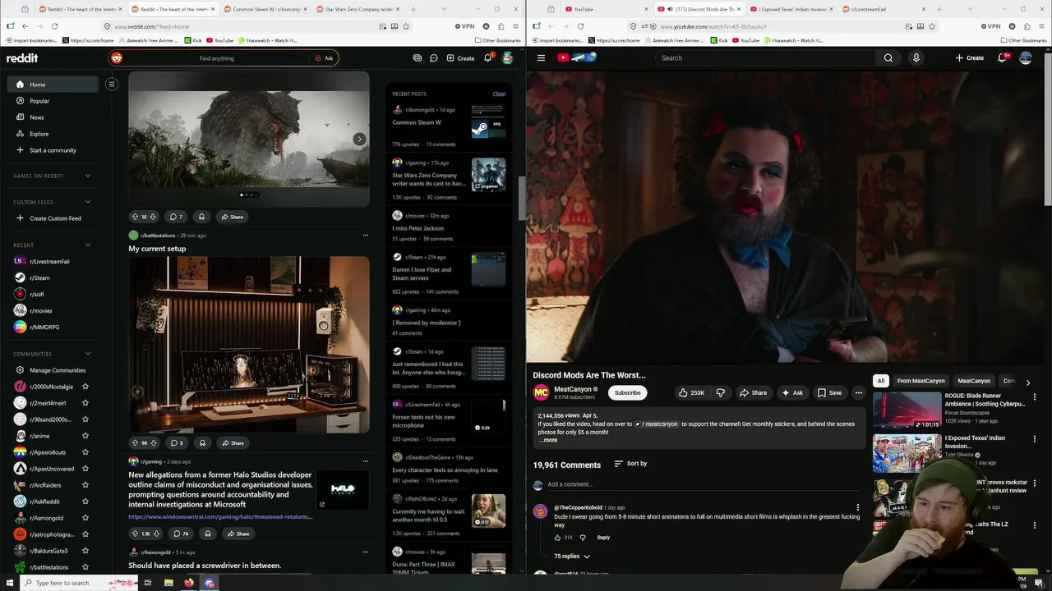The height and width of the screenshot is (591, 1052).
Task: Open YouTube notifications bell
Action: tap(1002, 58)
